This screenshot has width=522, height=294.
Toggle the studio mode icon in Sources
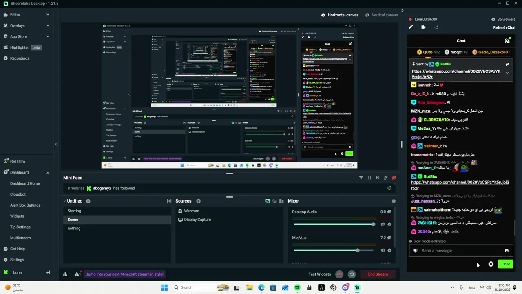274,201
